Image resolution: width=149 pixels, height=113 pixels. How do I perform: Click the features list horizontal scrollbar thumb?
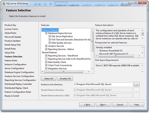coord(63,72)
